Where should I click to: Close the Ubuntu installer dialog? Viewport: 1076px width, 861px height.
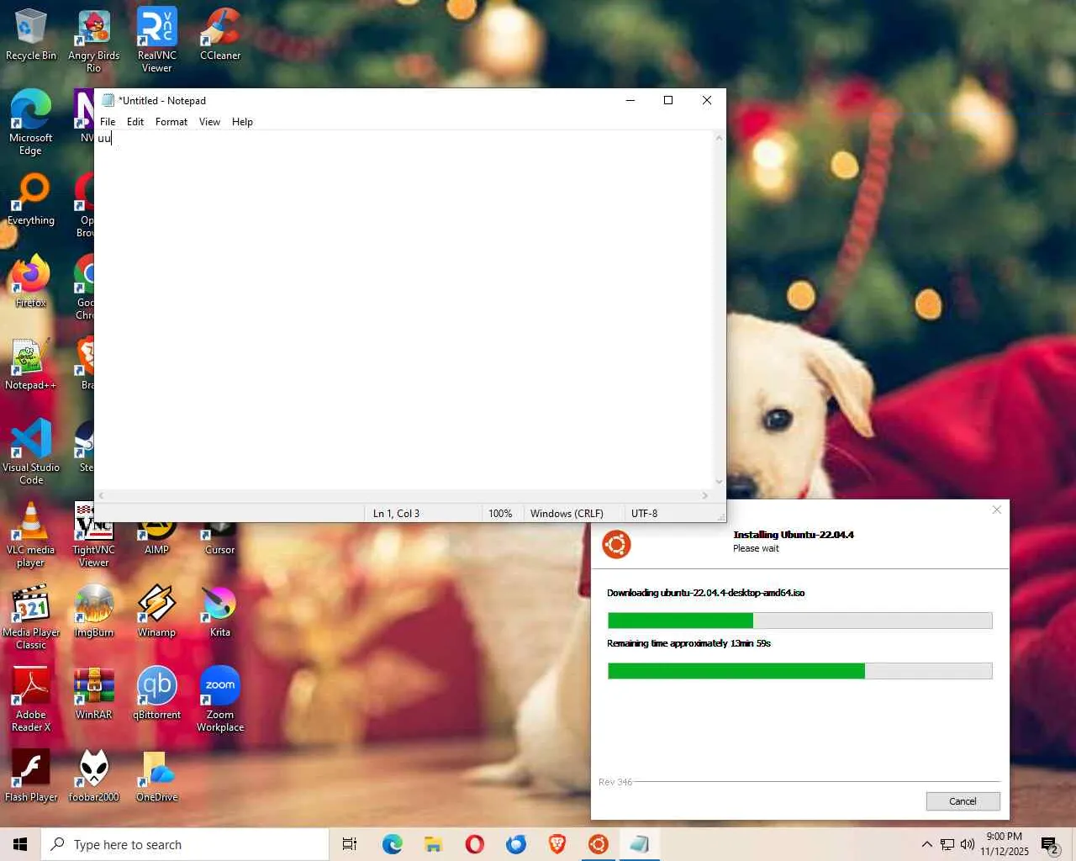coord(997,510)
